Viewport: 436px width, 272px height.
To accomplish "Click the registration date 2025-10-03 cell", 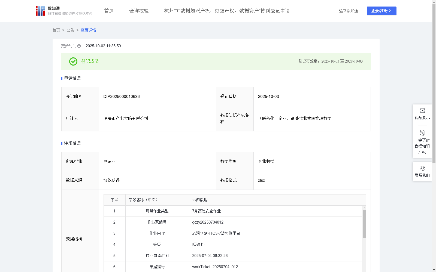I will (312, 97).
